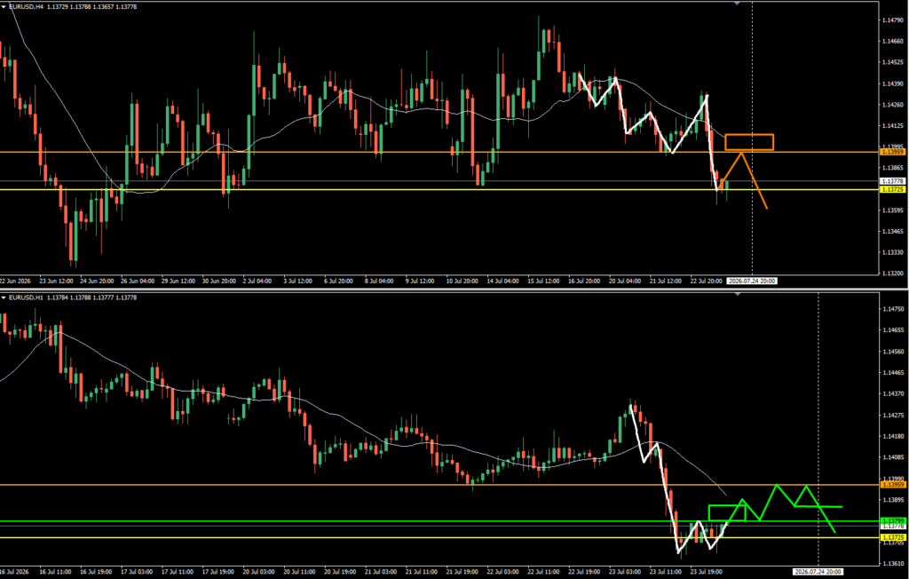909x579 pixels.
Task: Click the chart shift triangle on H1 chart
Action: tap(737, 295)
